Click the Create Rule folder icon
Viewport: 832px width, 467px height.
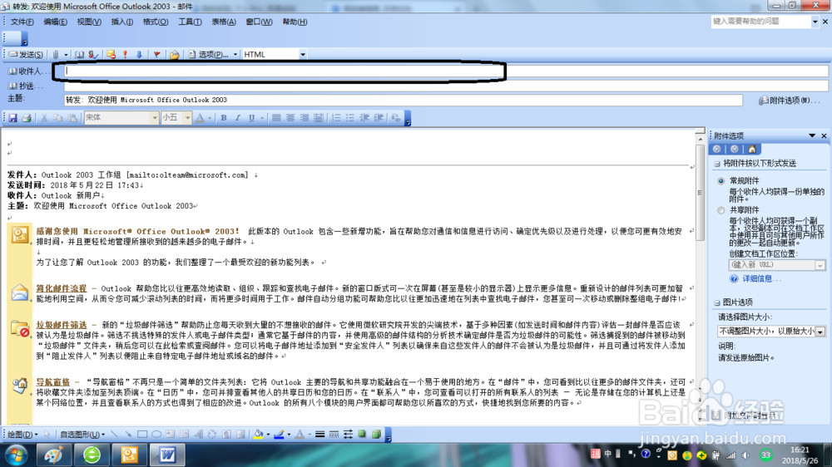click(x=174, y=55)
